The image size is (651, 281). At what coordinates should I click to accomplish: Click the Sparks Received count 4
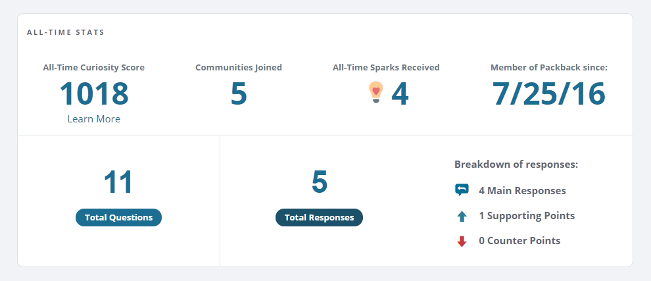[x=400, y=94]
